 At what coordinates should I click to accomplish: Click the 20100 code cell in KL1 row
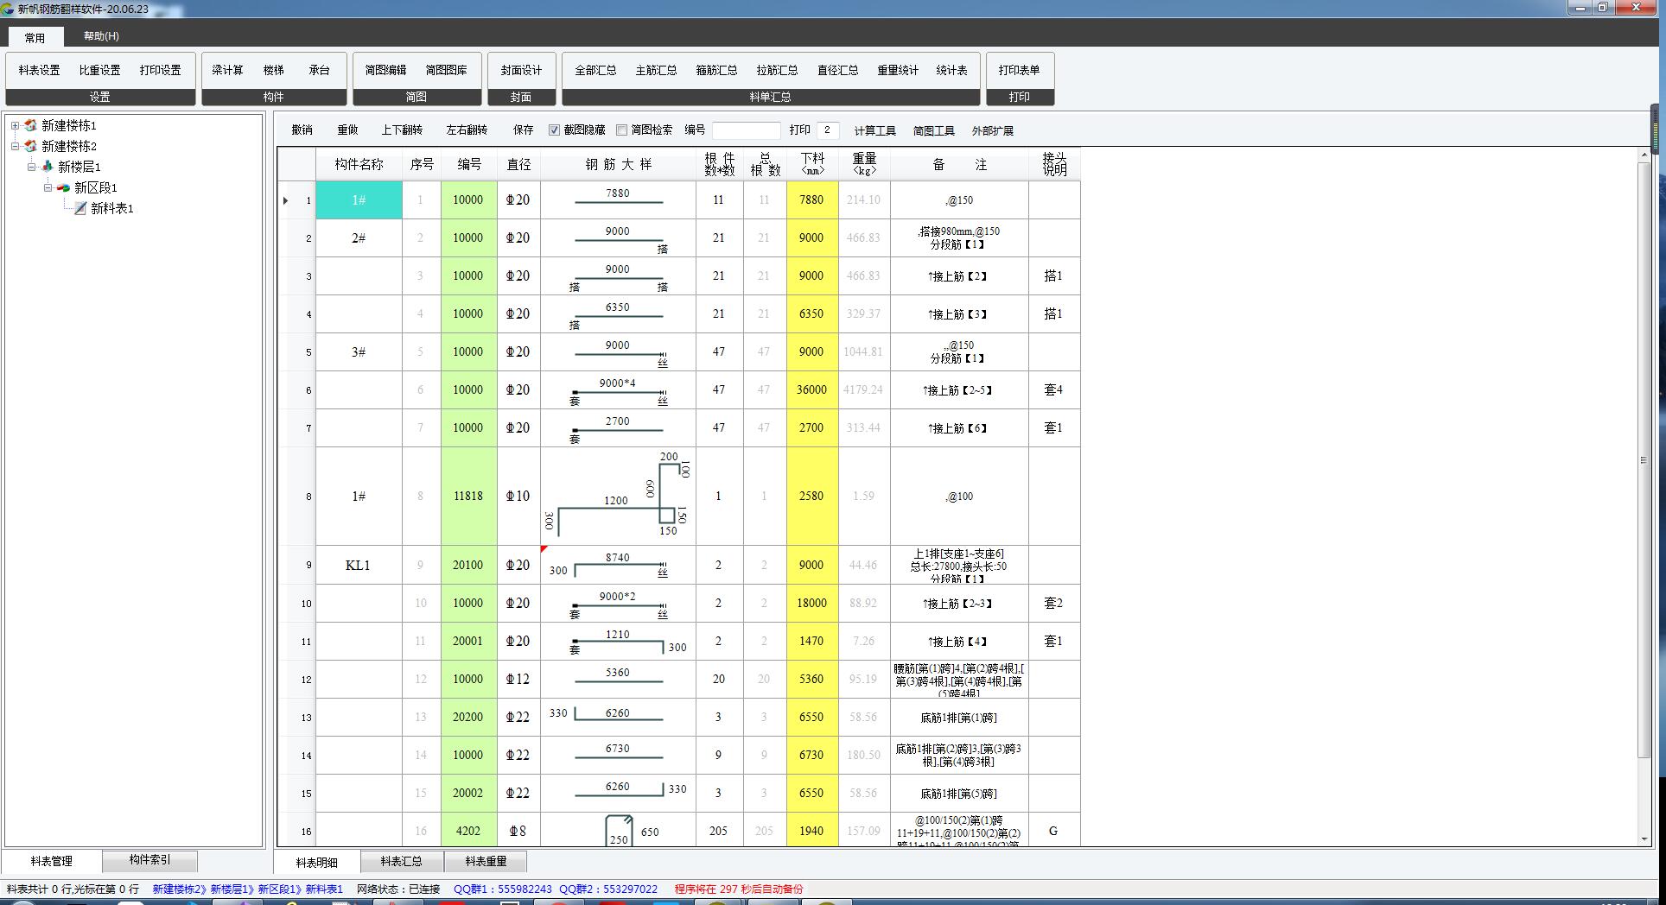[x=468, y=566]
